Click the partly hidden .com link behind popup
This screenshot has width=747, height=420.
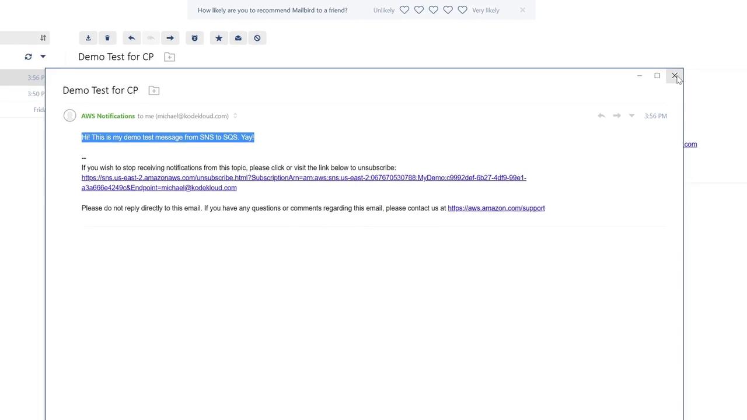690,144
